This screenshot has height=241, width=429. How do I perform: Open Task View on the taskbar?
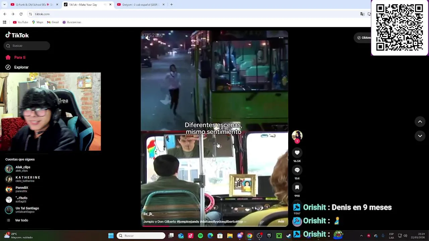coord(171,236)
